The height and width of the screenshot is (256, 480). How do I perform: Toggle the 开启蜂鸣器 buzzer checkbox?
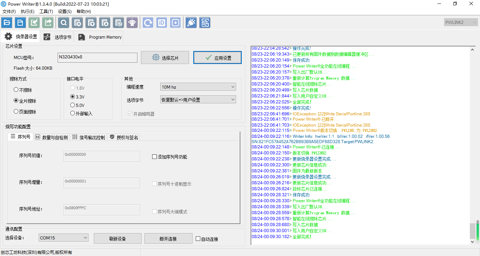[141, 114]
